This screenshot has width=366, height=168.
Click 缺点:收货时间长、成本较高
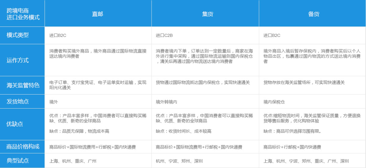(184, 131)
